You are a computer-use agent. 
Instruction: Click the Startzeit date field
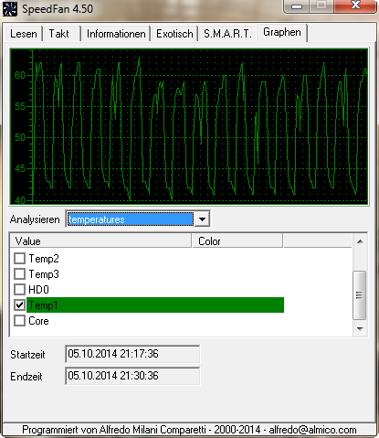pos(132,354)
